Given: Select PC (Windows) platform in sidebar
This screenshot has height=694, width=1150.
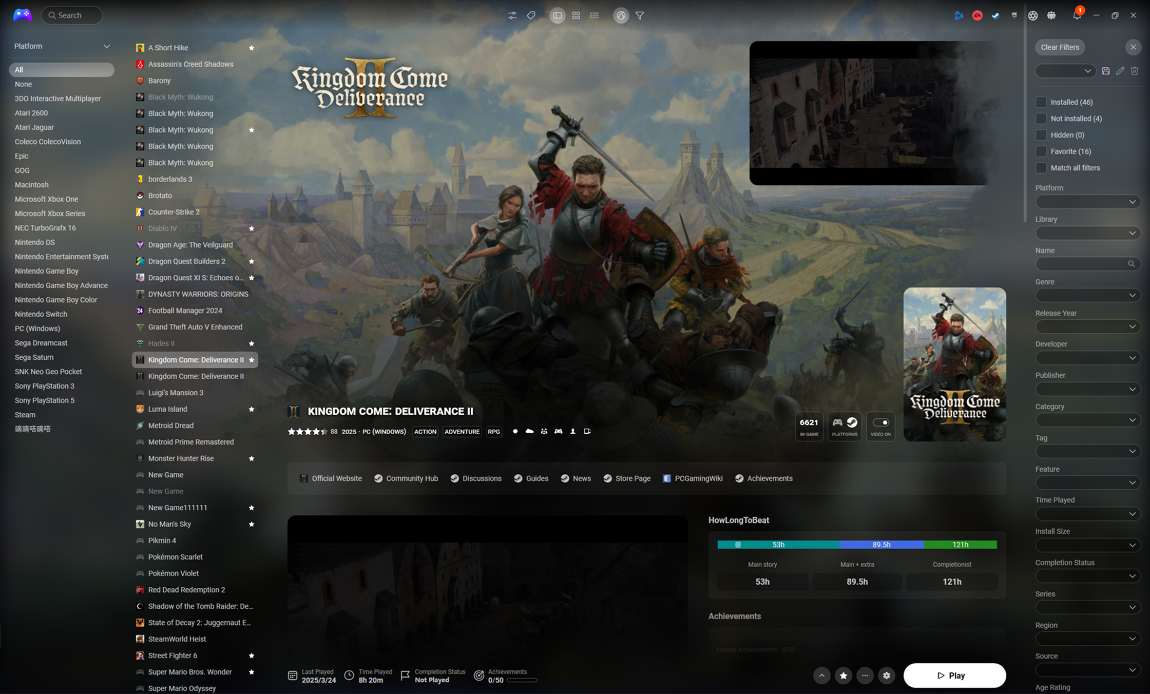Looking at the screenshot, I should (37, 329).
